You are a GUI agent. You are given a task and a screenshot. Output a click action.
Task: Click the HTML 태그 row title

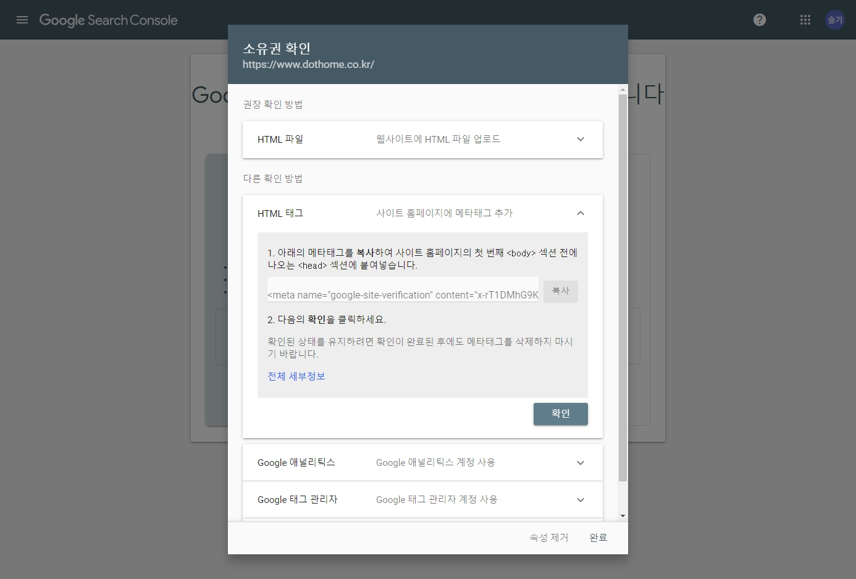(x=280, y=213)
